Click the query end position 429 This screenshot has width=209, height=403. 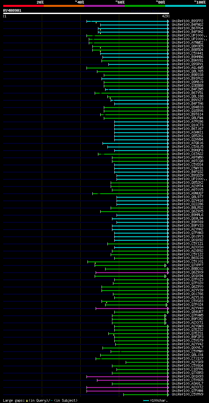click(165, 16)
